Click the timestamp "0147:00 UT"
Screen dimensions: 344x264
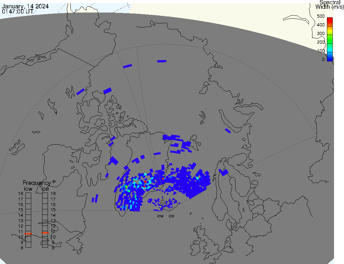click(x=18, y=11)
